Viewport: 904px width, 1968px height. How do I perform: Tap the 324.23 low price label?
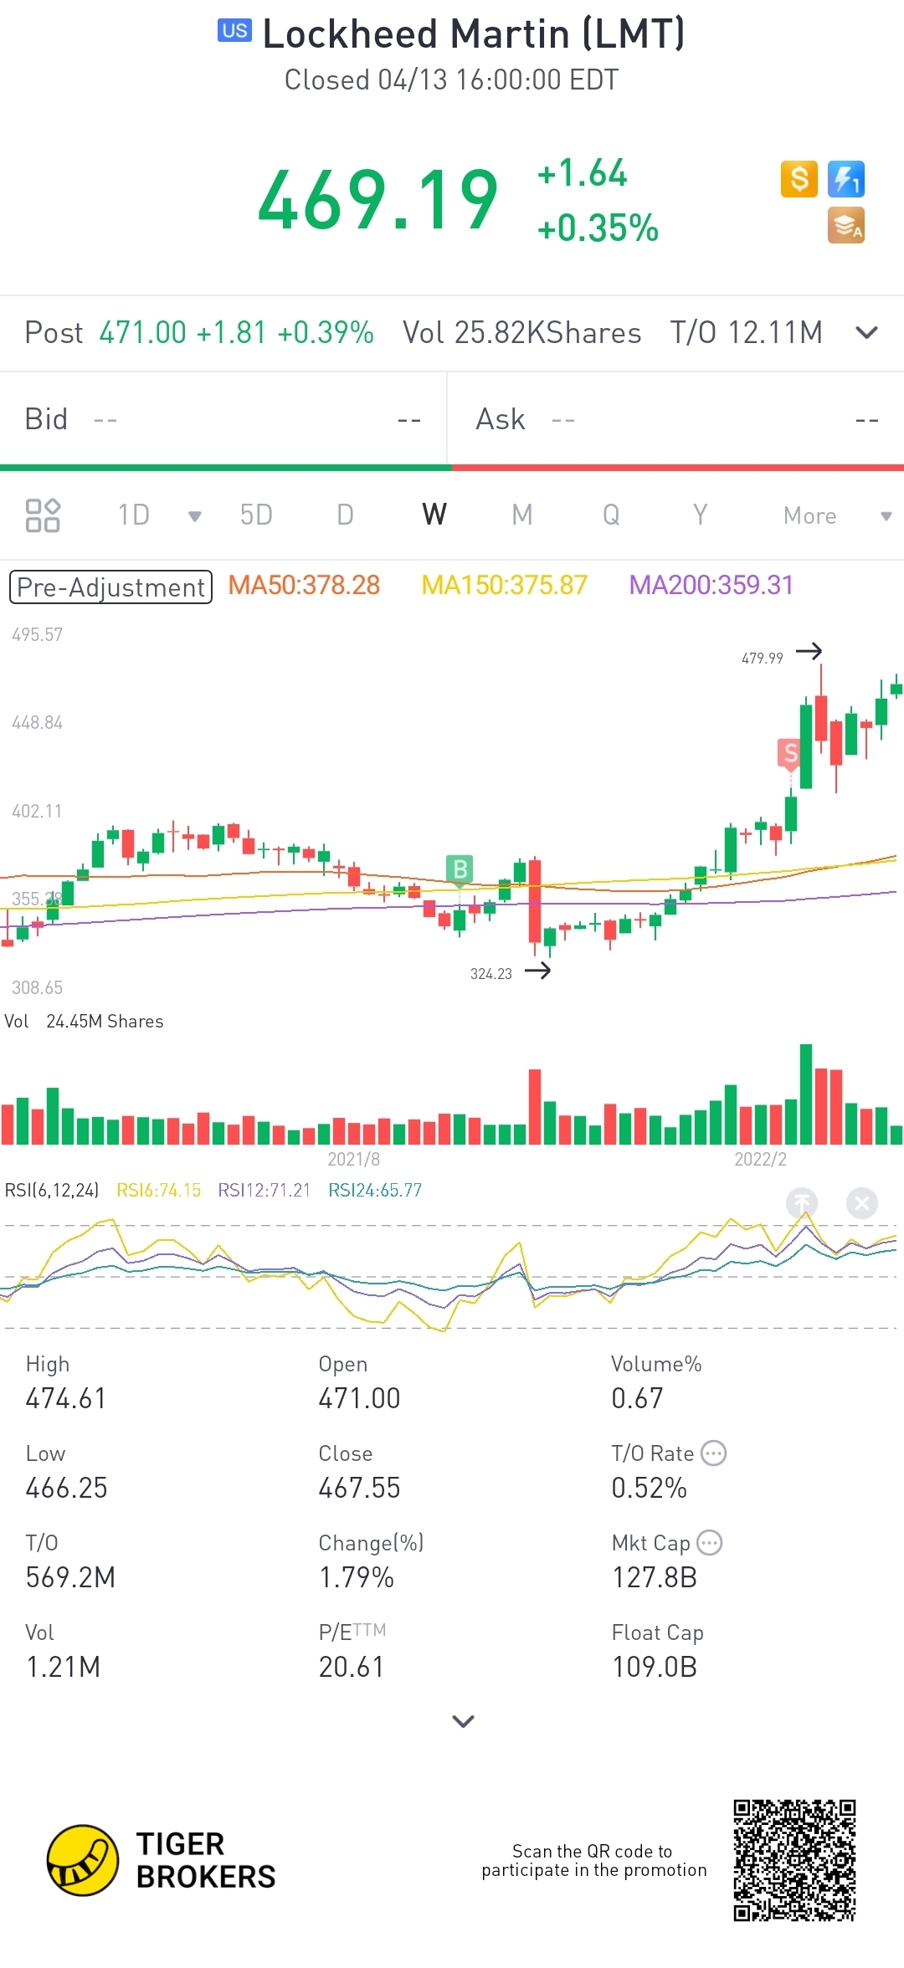[x=491, y=974]
